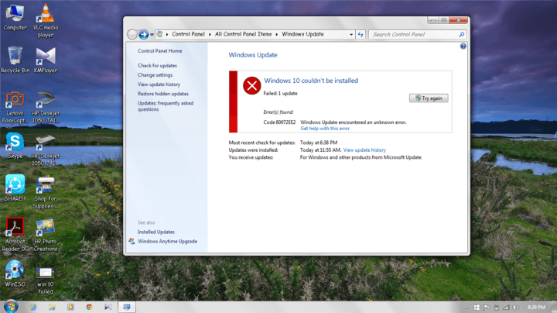Image resolution: width=557 pixels, height=313 pixels.
Task: Open the lower HP Deskjet 1050 scanner shortcut
Action: point(46,150)
